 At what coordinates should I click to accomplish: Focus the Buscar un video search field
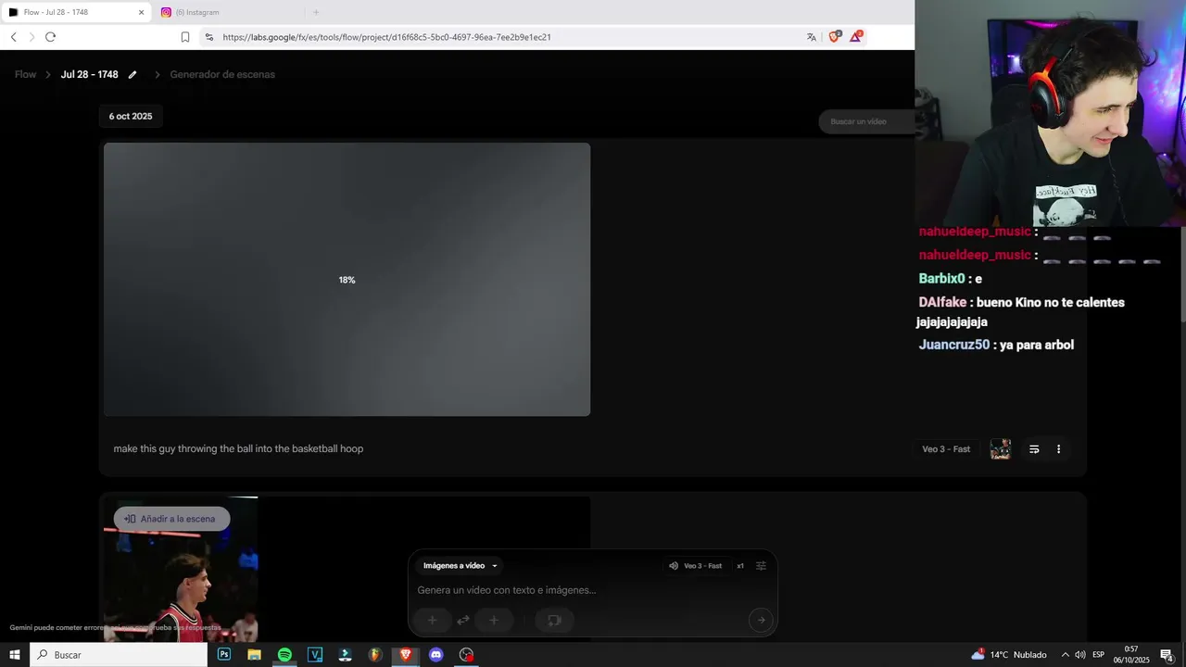[866, 121]
